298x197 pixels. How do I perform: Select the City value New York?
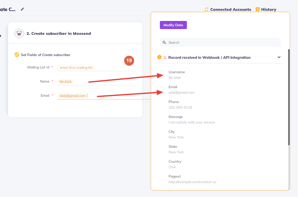tap(176, 137)
